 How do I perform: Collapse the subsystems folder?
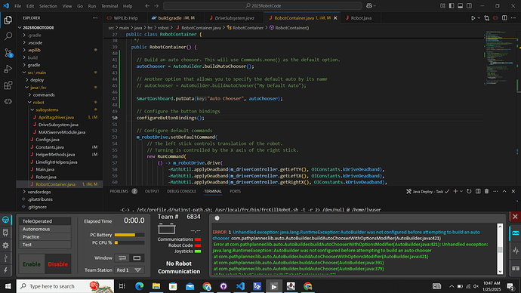click(x=47, y=109)
